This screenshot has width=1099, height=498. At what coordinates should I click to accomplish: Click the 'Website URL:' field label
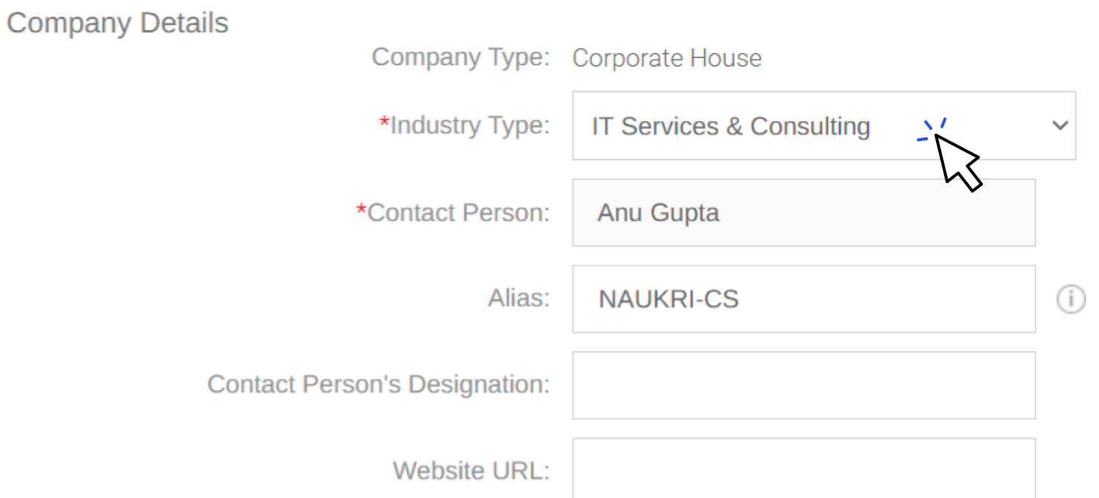pos(471,470)
